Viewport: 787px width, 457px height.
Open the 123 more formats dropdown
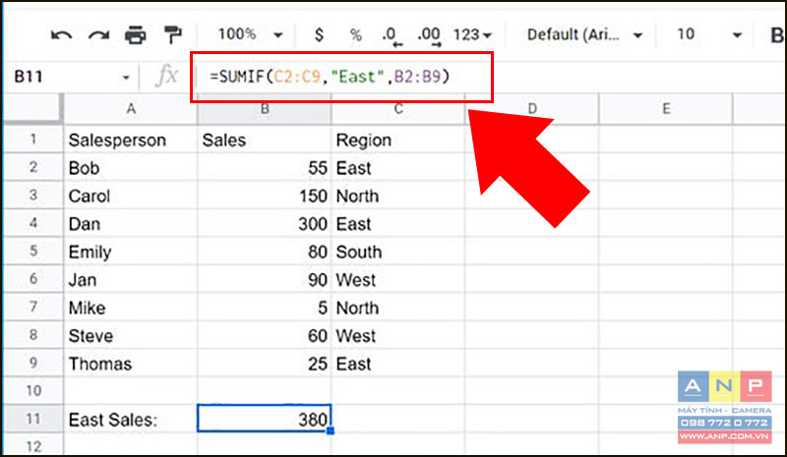(x=472, y=34)
